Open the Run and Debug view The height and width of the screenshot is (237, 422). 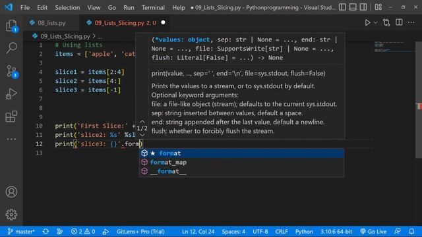tap(11, 94)
